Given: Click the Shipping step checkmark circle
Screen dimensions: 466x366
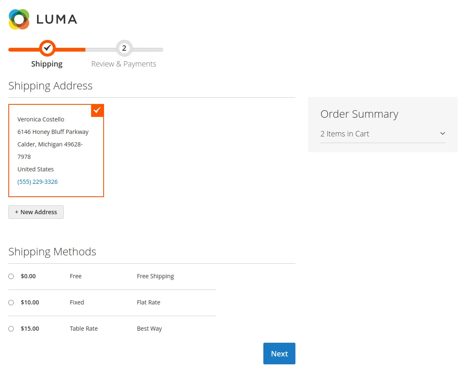Looking at the screenshot, I should click(47, 48).
